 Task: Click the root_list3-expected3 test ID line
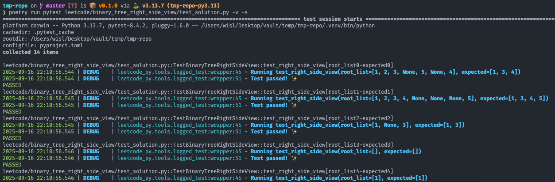(x=198, y=145)
